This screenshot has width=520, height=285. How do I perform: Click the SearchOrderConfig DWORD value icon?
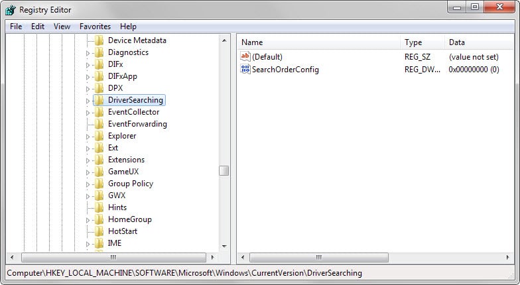tap(245, 69)
